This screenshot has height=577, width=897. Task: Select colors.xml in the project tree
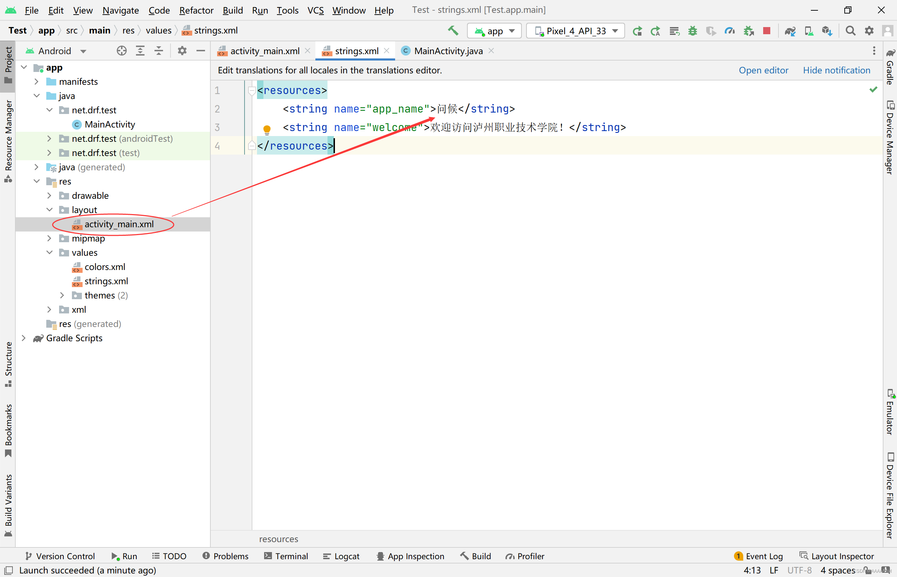pos(104,267)
